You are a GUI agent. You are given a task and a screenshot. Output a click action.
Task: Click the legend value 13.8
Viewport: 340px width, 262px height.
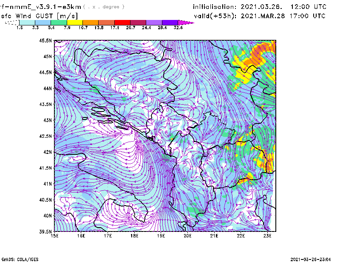(x=99, y=28)
